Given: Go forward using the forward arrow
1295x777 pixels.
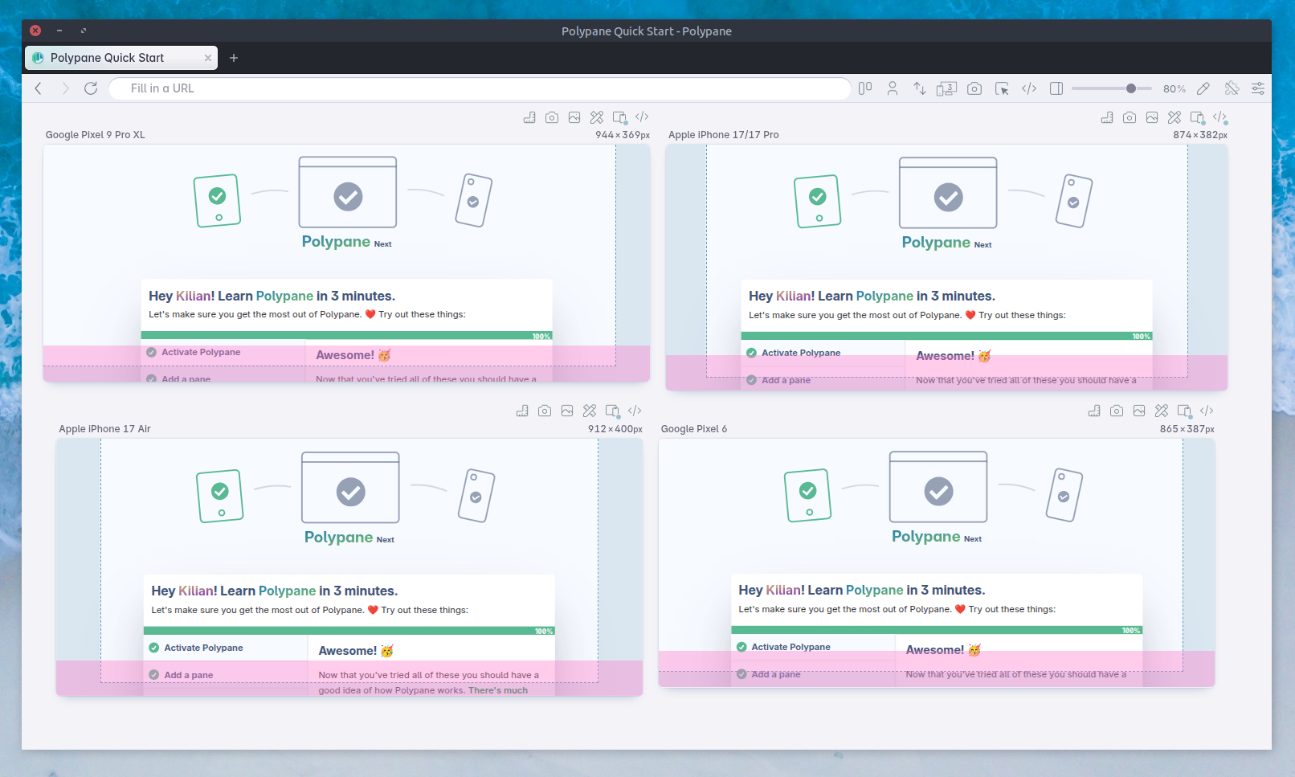Looking at the screenshot, I should (65, 88).
